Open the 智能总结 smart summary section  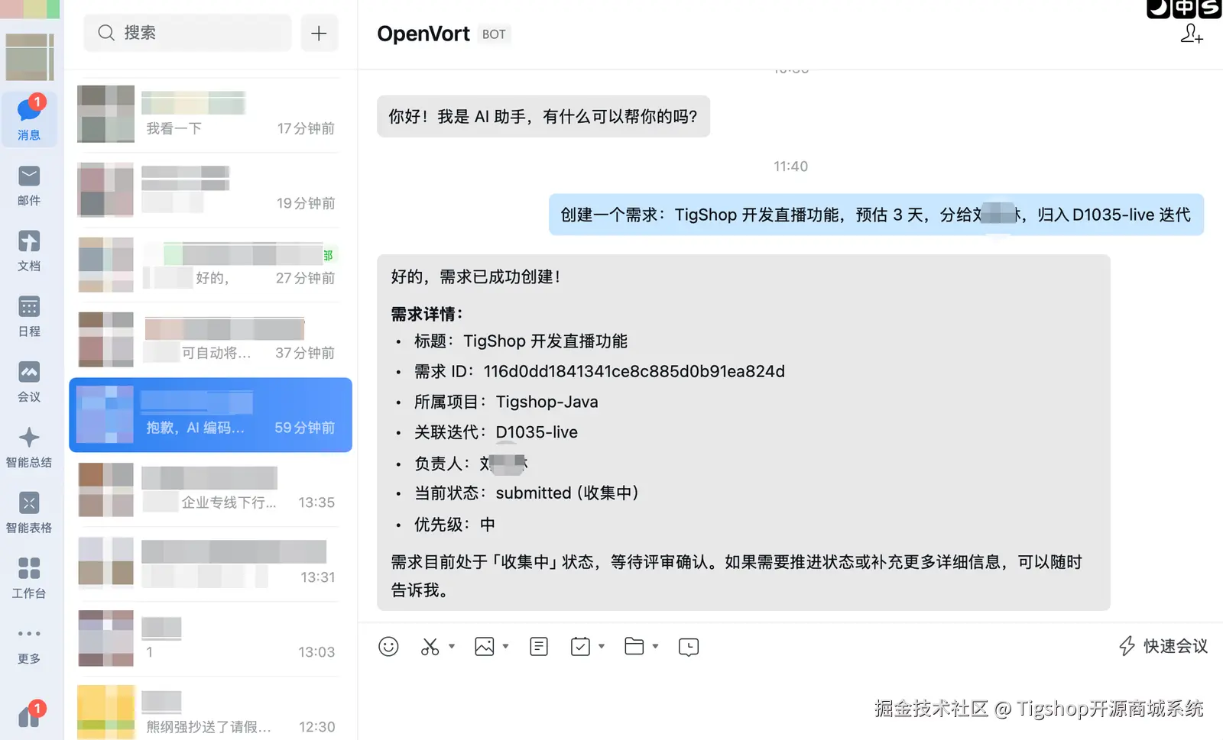29,448
